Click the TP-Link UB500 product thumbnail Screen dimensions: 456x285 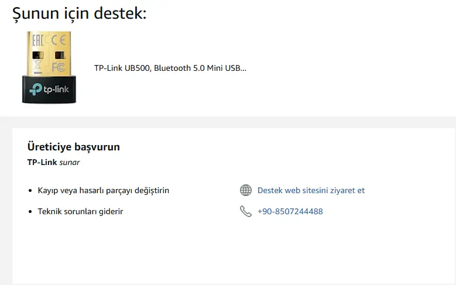49,67
